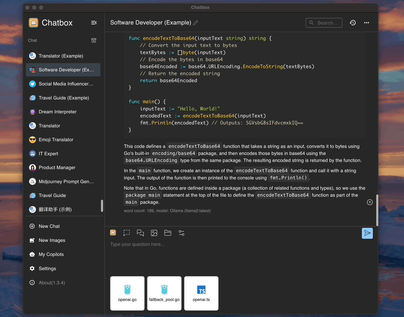
Task: Open the chat history icon
Action: [x=353, y=23]
